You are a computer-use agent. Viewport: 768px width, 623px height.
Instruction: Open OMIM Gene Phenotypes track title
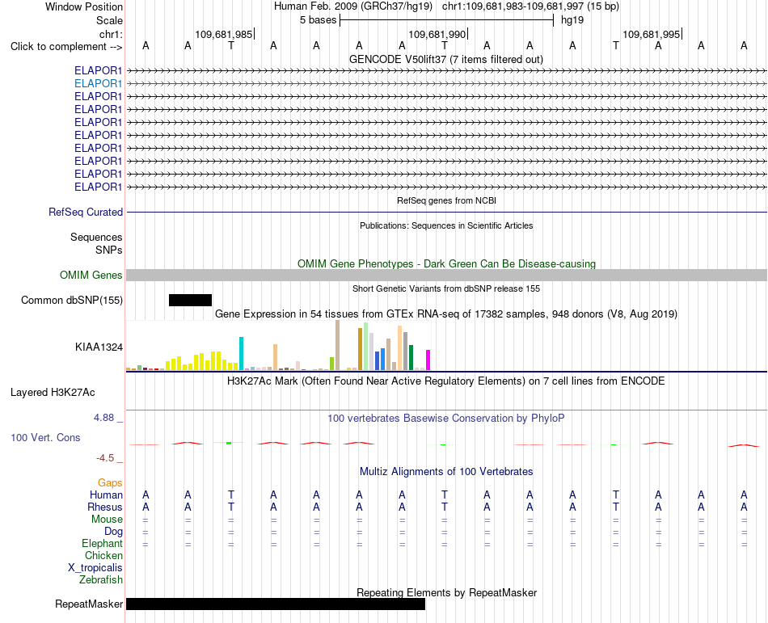tap(446, 263)
